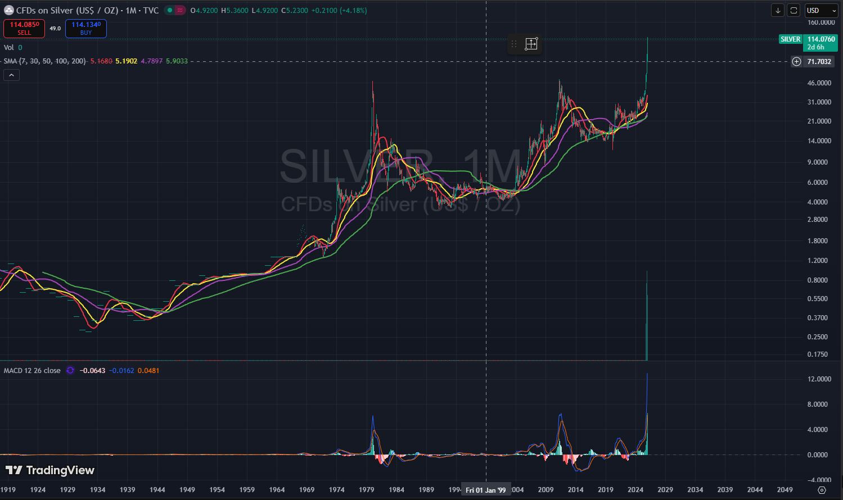This screenshot has width=843, height=500.
Task: Click the 1944 label on time axis
Action: point(157,490)
